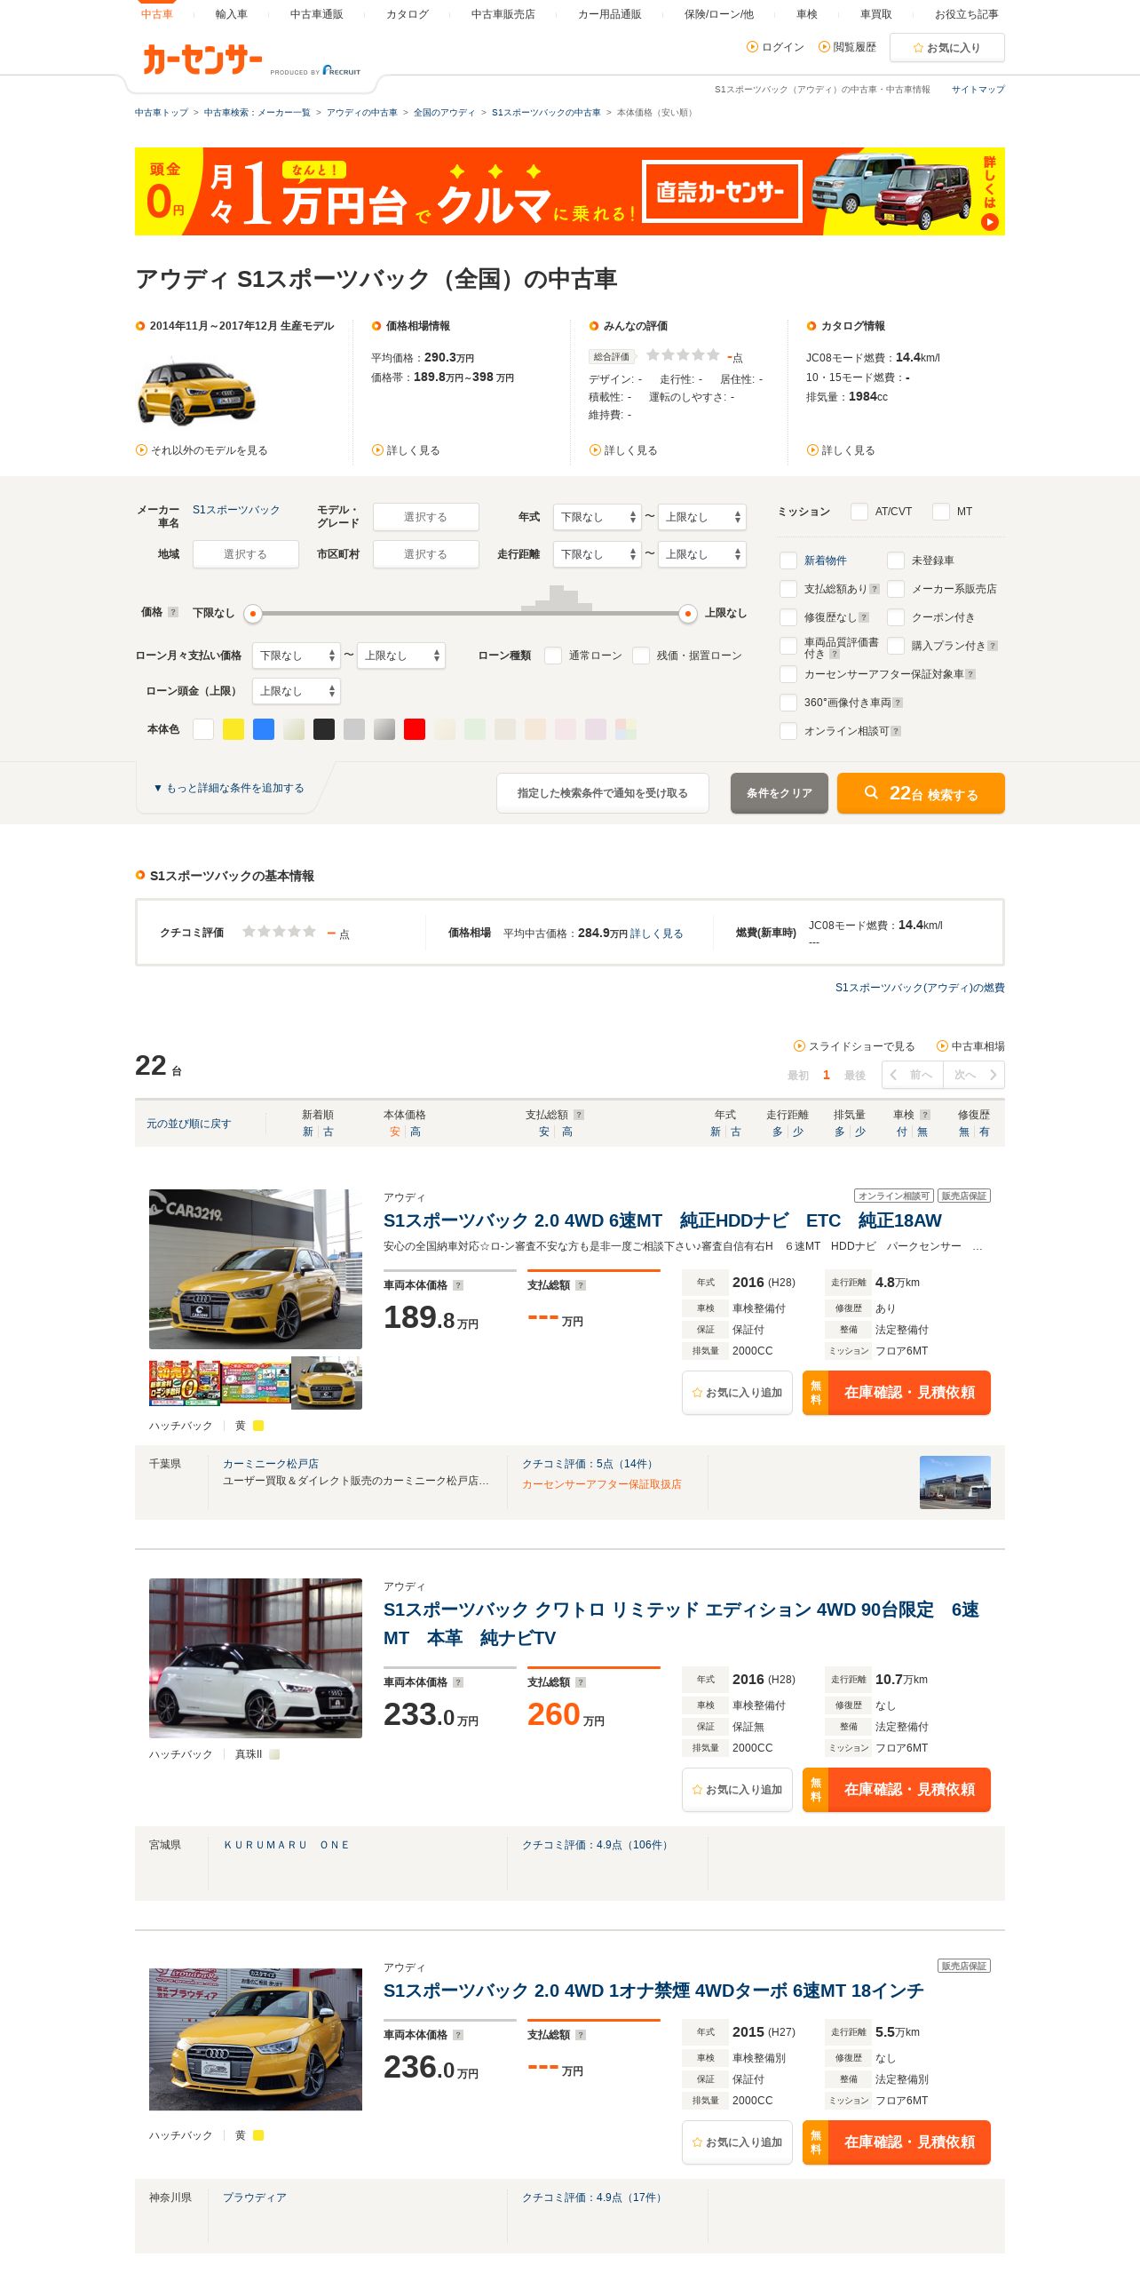This screenshot has width=1140, height=2281.
Task: Click the star on お気に入り追加 for 233.0万円 car
Action: (x=697, y=1790)
